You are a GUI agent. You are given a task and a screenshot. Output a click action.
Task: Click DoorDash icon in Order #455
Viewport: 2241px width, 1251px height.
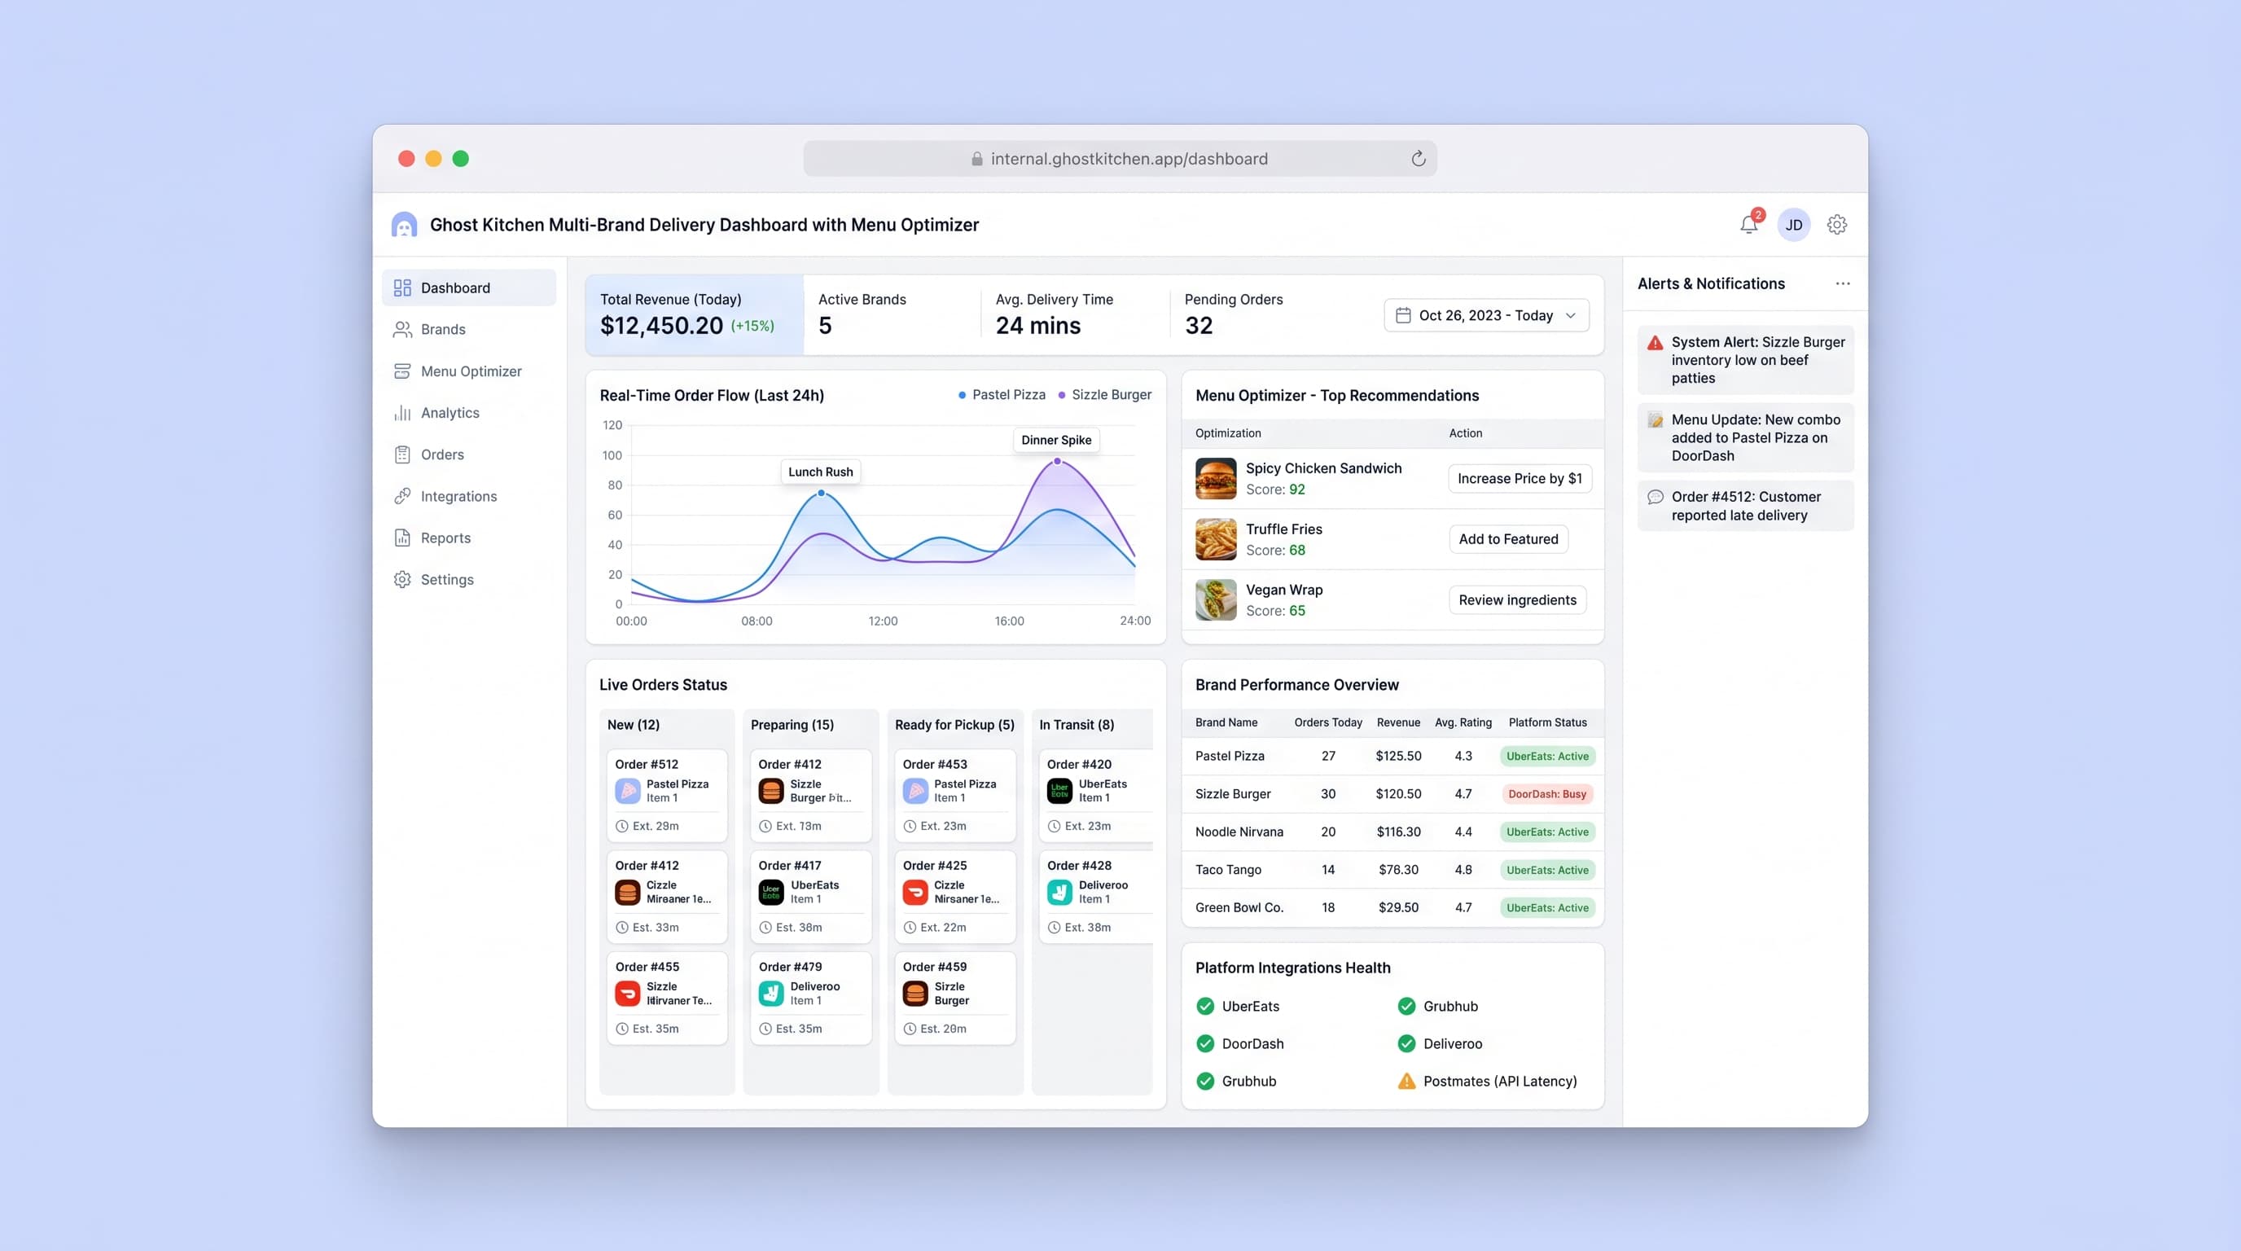pyautogui.click(x=627, y=994)
